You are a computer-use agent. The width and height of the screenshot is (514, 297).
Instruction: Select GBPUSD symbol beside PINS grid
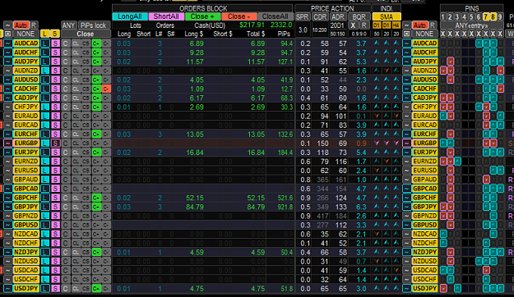425,225
